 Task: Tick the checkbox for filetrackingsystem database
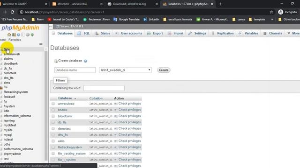(53, 147)
